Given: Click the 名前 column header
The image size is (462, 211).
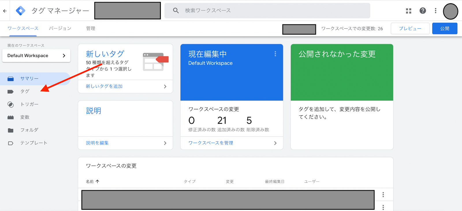Looking at the screenshot, I should tap(90, 182).
